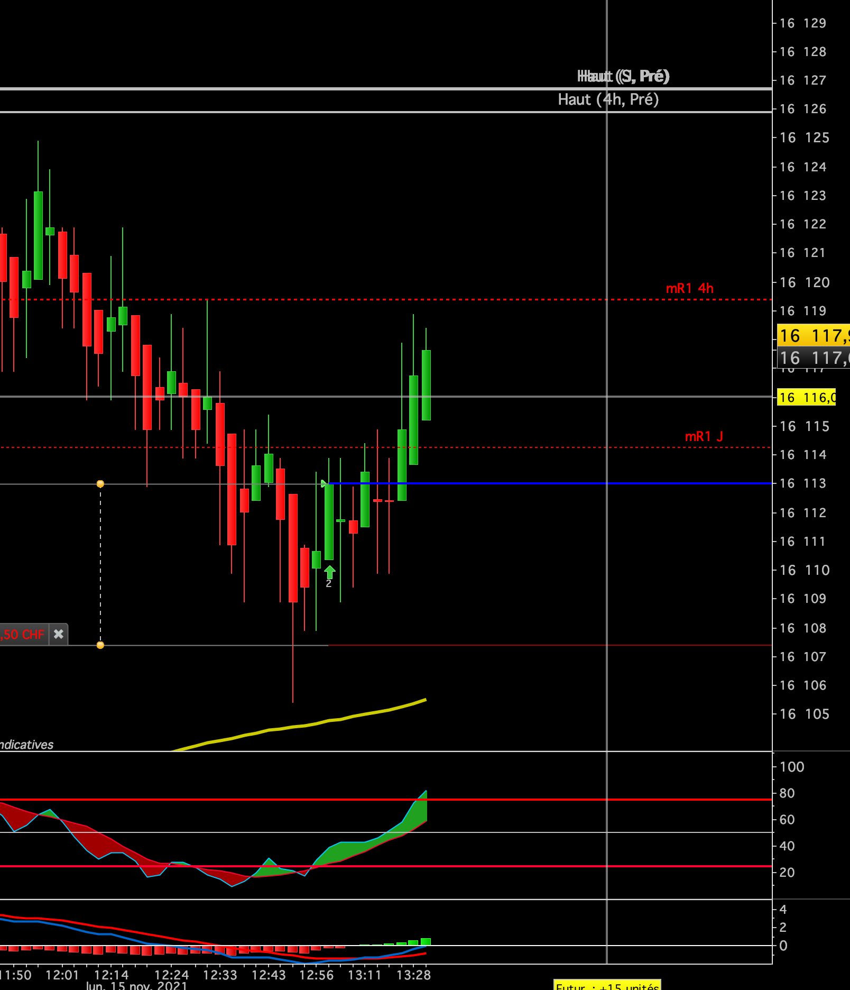Screen dimensions: 850x990
Task: Click the "Haut (S, Pré)" level label
Action: (x=623, y=76)
